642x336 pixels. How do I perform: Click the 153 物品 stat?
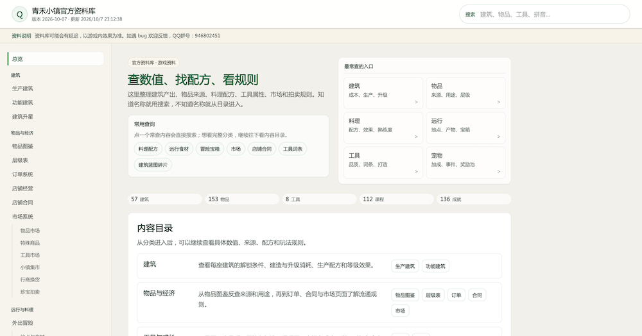point(242,199)
